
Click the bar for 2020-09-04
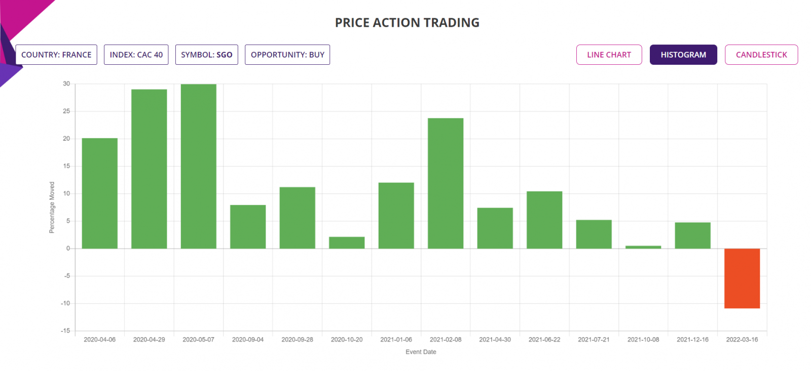(x=248, y=227)
